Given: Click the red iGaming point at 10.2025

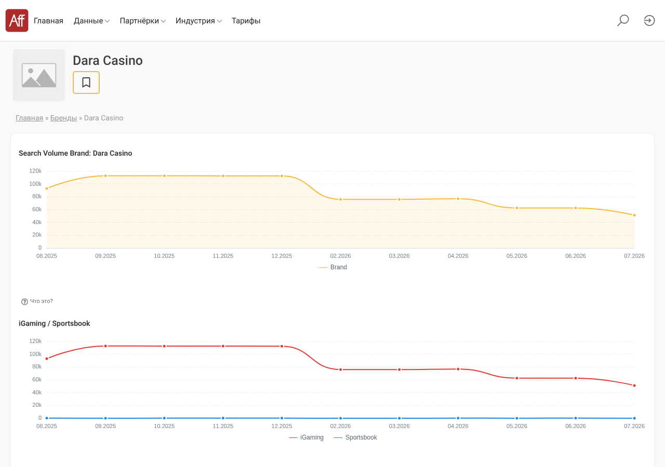Looking at the screenshot, I should tap(164, 346).
